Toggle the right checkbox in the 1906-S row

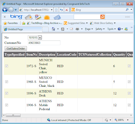click(129, 105)
